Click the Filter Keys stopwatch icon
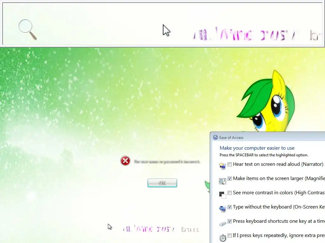This screenshot has height=243, width=325. tap(223, 238)
